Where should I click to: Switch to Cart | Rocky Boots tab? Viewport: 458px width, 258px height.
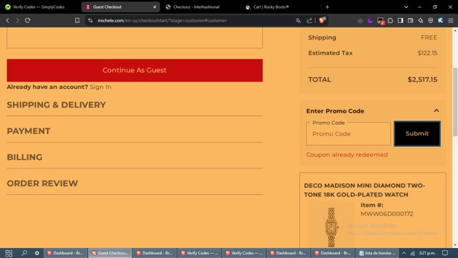click(271, 6)
